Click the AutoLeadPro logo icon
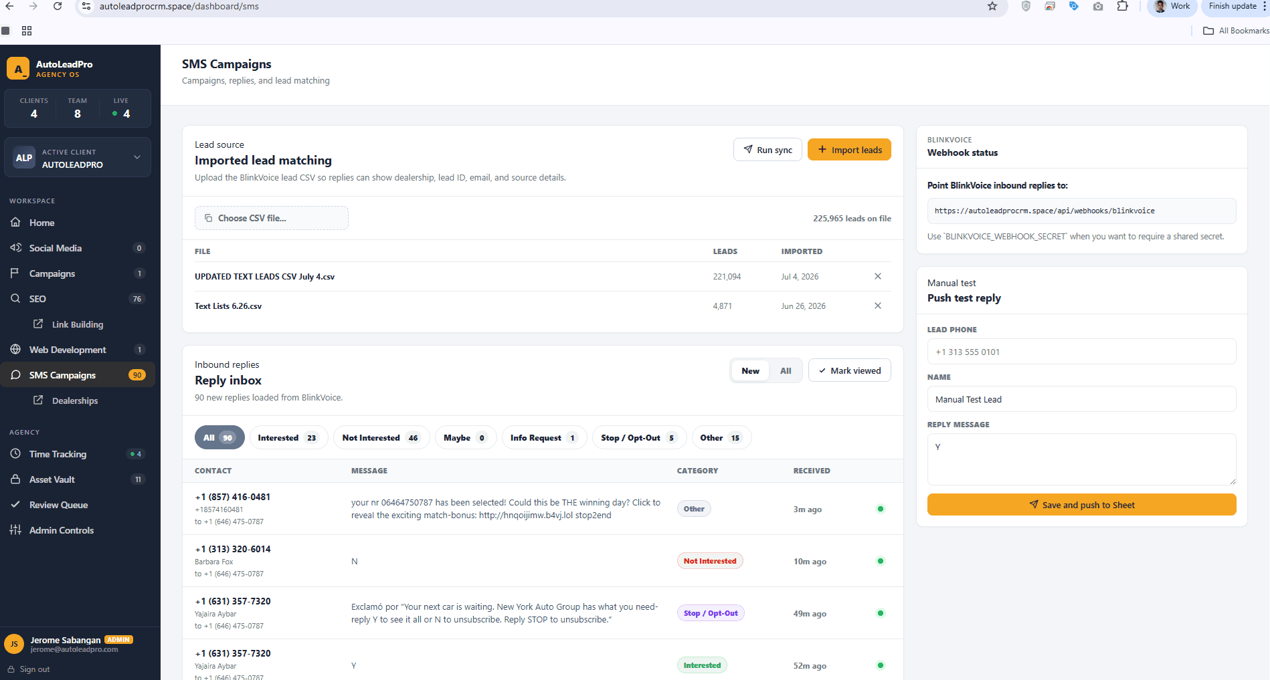Screen dimensions: 1270x680 tap(18, 68)
